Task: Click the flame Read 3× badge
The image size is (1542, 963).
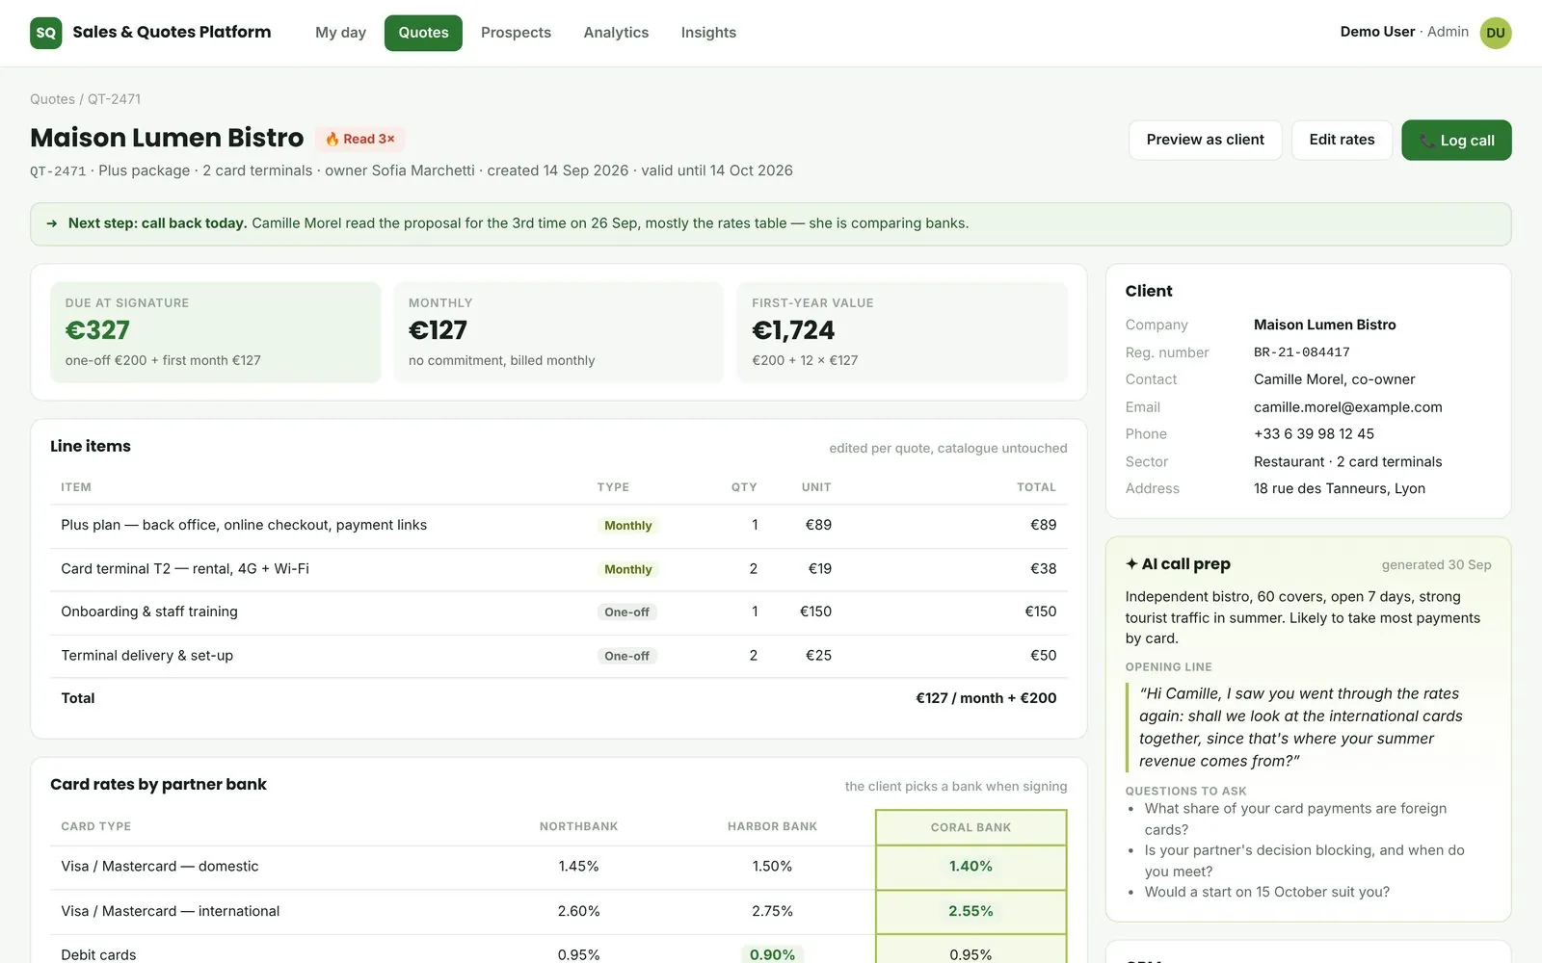Action: click(x=359, y=139)
